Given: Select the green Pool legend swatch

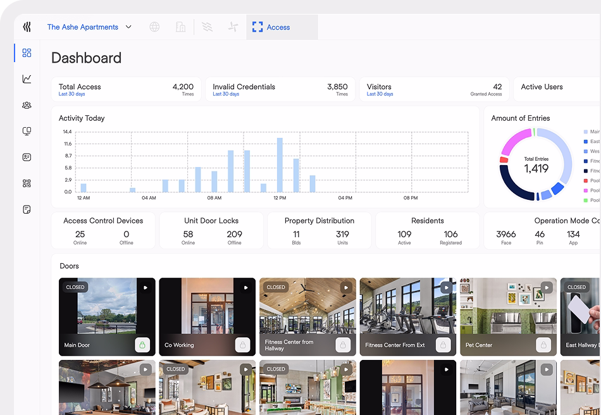Looking at the screenshot, I should [586, 200].
